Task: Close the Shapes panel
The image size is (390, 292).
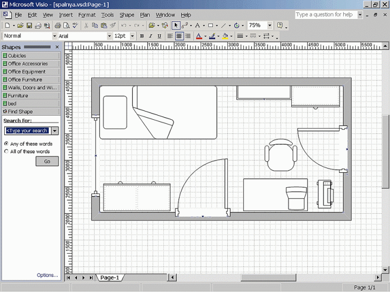Action: tap(57, 47)
